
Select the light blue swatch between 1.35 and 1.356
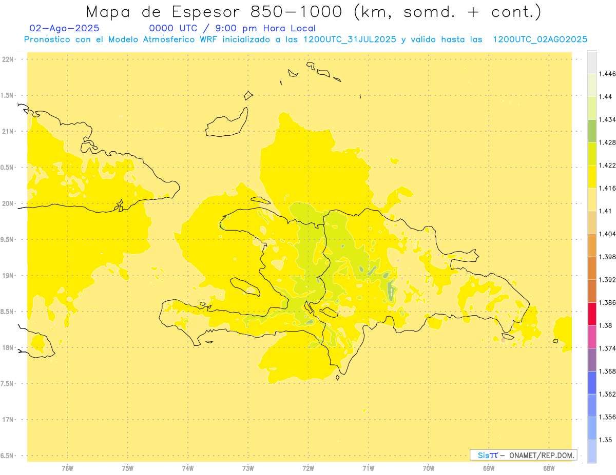click(592, 428)
